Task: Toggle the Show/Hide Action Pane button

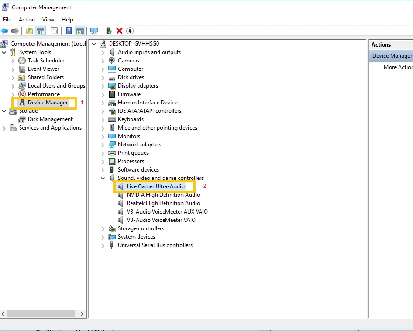Action: click(80, 31)
